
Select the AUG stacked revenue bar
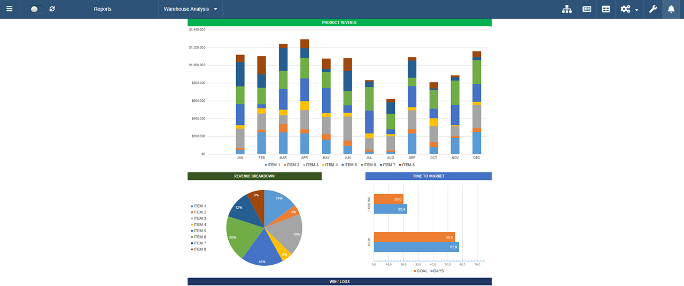tap(391, 128)
